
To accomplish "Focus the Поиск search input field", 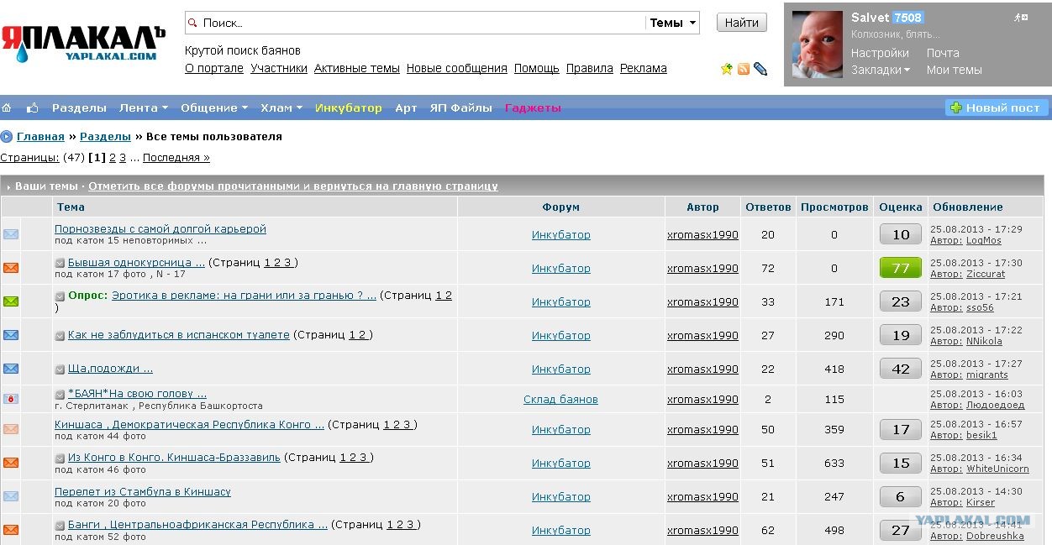I will (416, 23).
